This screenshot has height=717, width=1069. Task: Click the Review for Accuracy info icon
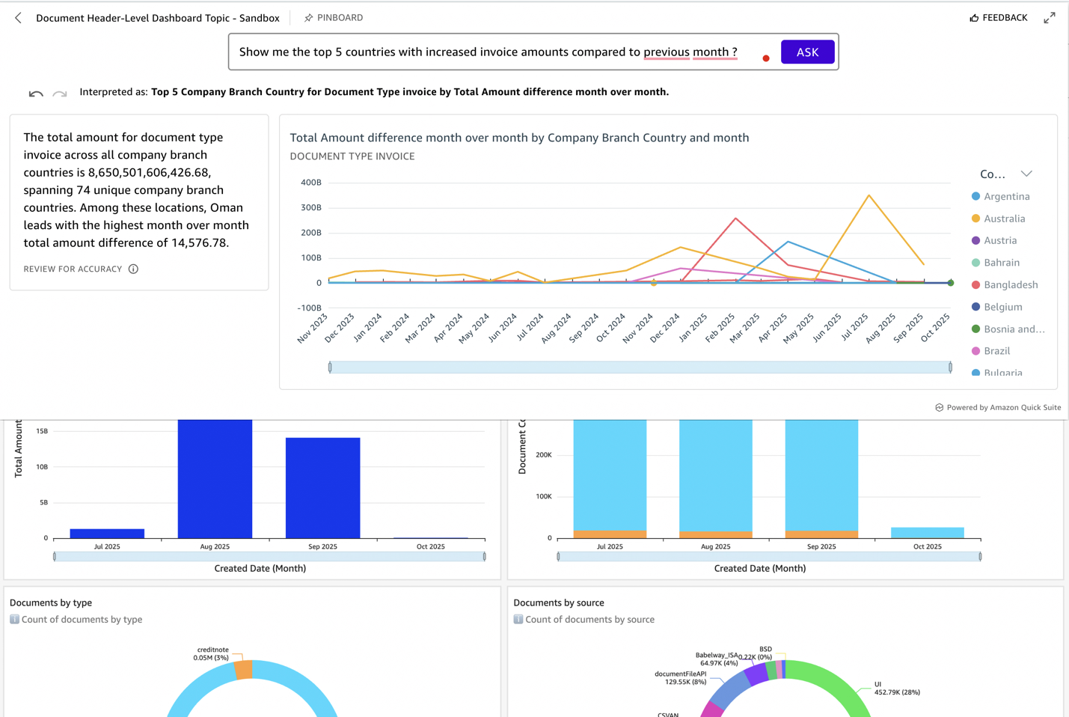pos(133,269)
